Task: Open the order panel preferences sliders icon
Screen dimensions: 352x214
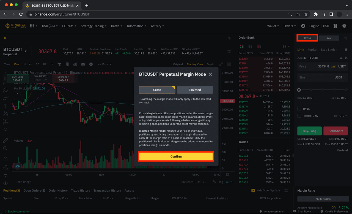Action: [x=346, y=38]
